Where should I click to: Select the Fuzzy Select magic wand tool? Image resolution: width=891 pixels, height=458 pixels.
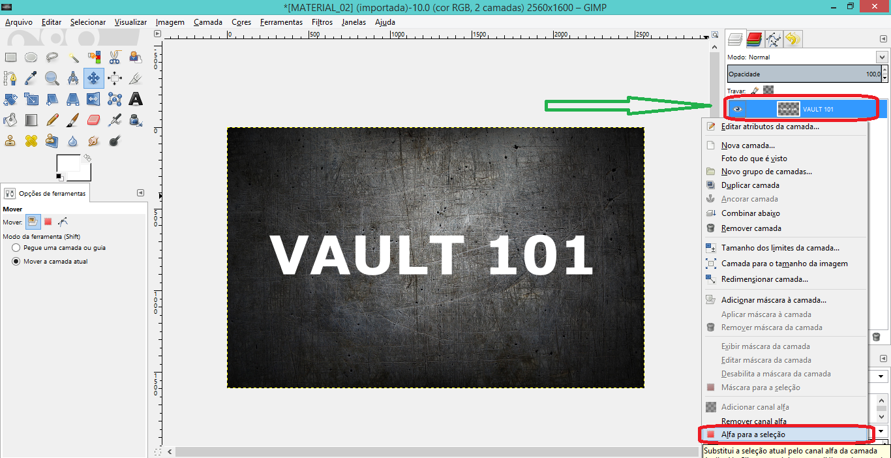pyautogui.click(x=73, y=57)
